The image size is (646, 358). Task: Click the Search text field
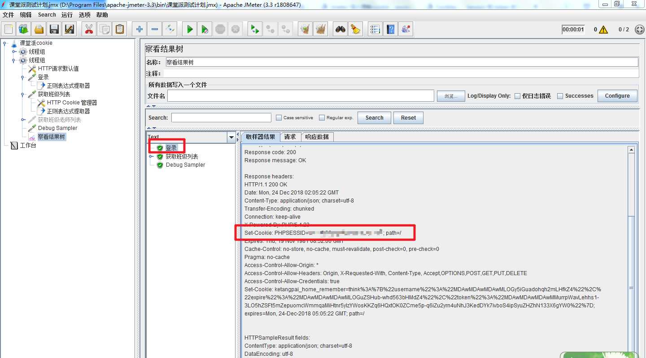pos(221,117)
